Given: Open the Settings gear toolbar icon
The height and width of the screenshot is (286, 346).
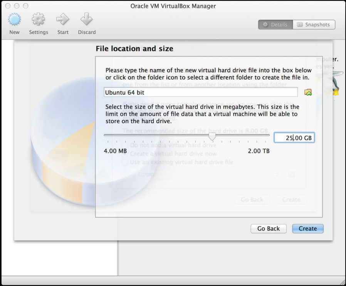Looking at the screenshot, I should pyautogui.click(x=39, y=19).
